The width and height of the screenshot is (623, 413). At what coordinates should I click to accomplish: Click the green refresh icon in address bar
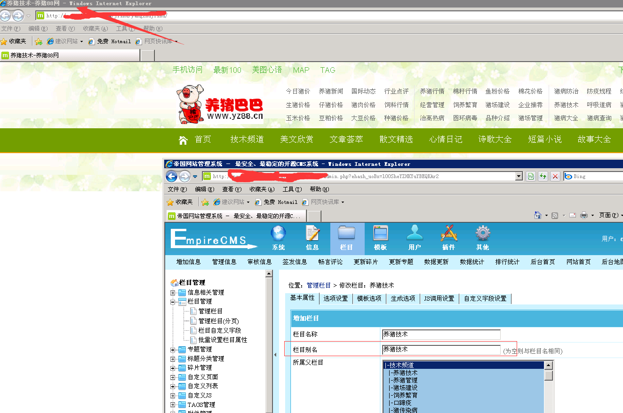pyautogui.click(x=543, y=176)
